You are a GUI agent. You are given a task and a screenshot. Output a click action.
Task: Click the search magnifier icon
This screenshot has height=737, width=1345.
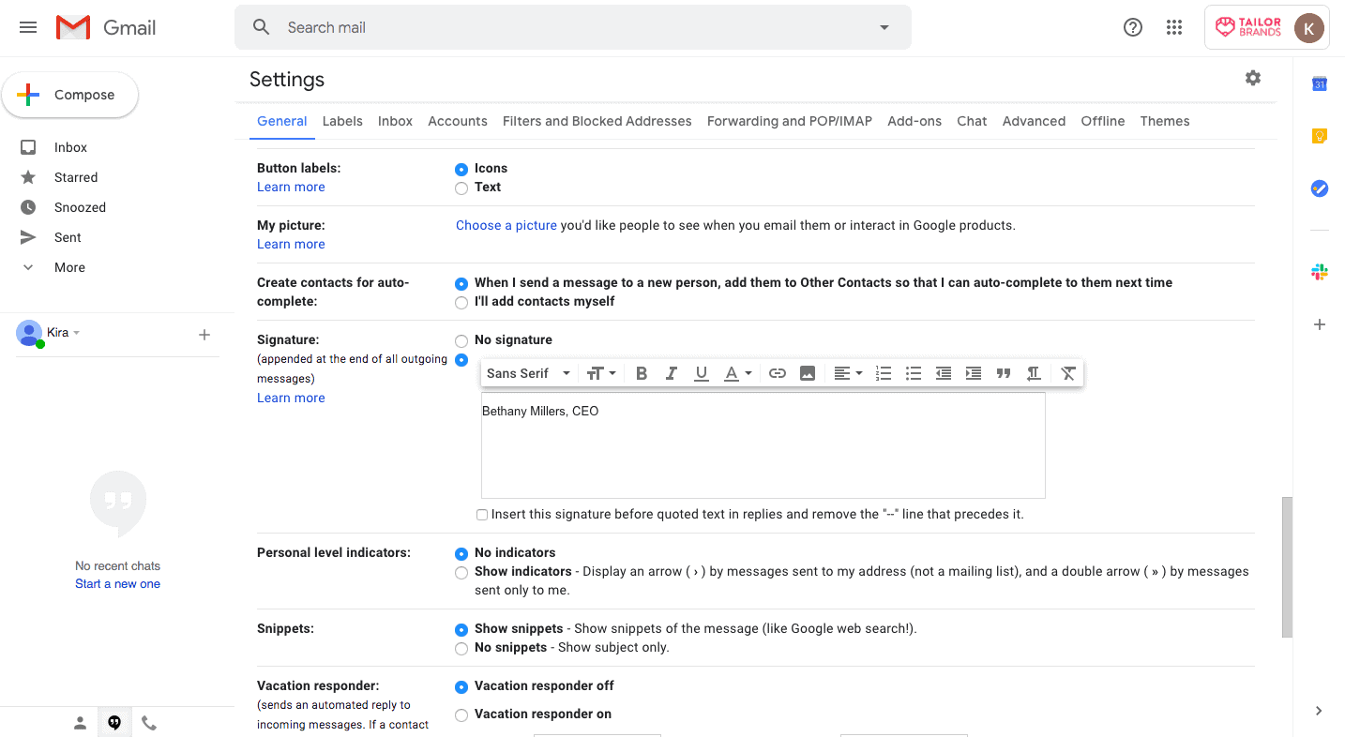click(x=262, y=27)
